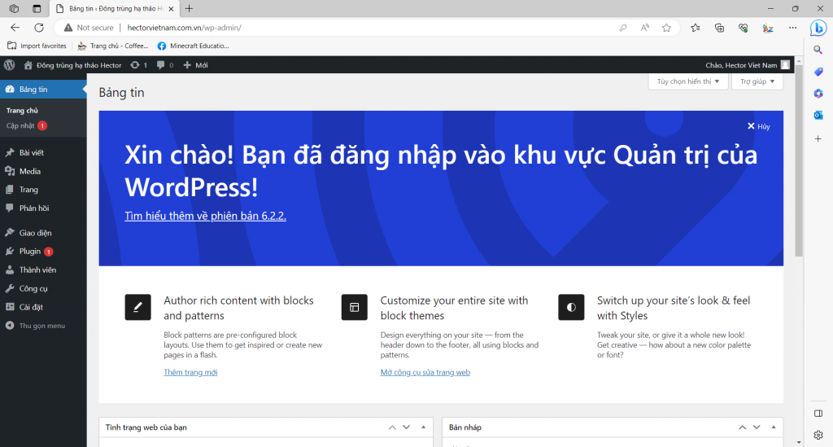Open the Bing chat sidebar button
Image resolution: width=833 pixels, height=447 pixels.
(x=818, y=28)
